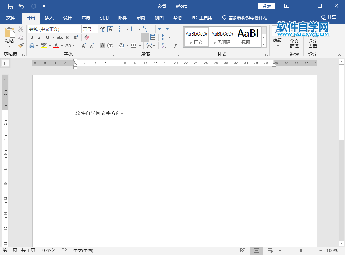Image resolution: width=345 pixels, height=255 pixels.
Task: Expand the line spacing options
Action: click(x=169, y=37)
